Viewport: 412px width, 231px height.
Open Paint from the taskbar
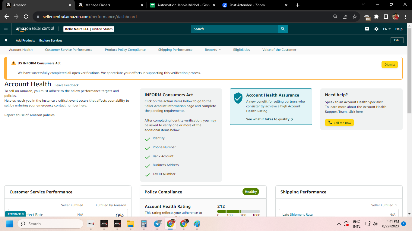197,224
